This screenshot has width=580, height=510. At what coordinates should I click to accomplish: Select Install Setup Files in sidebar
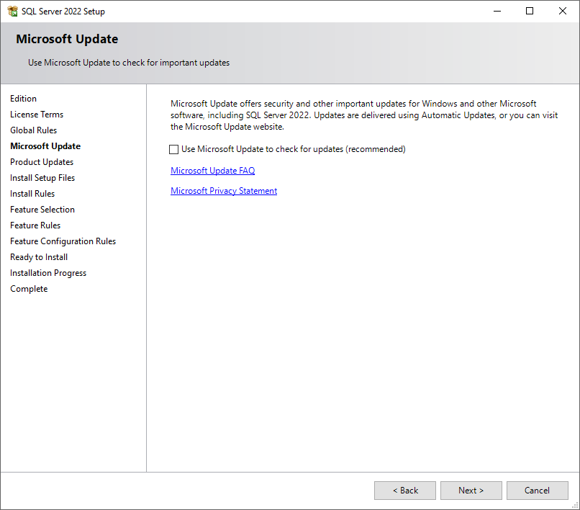tap(42, 177)
